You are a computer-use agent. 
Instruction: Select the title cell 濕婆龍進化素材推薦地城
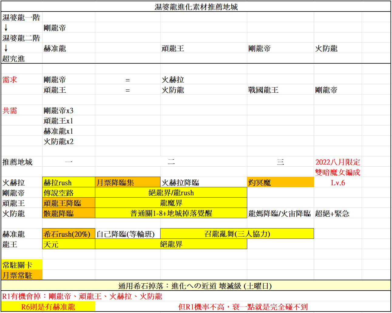coord(196,7)
